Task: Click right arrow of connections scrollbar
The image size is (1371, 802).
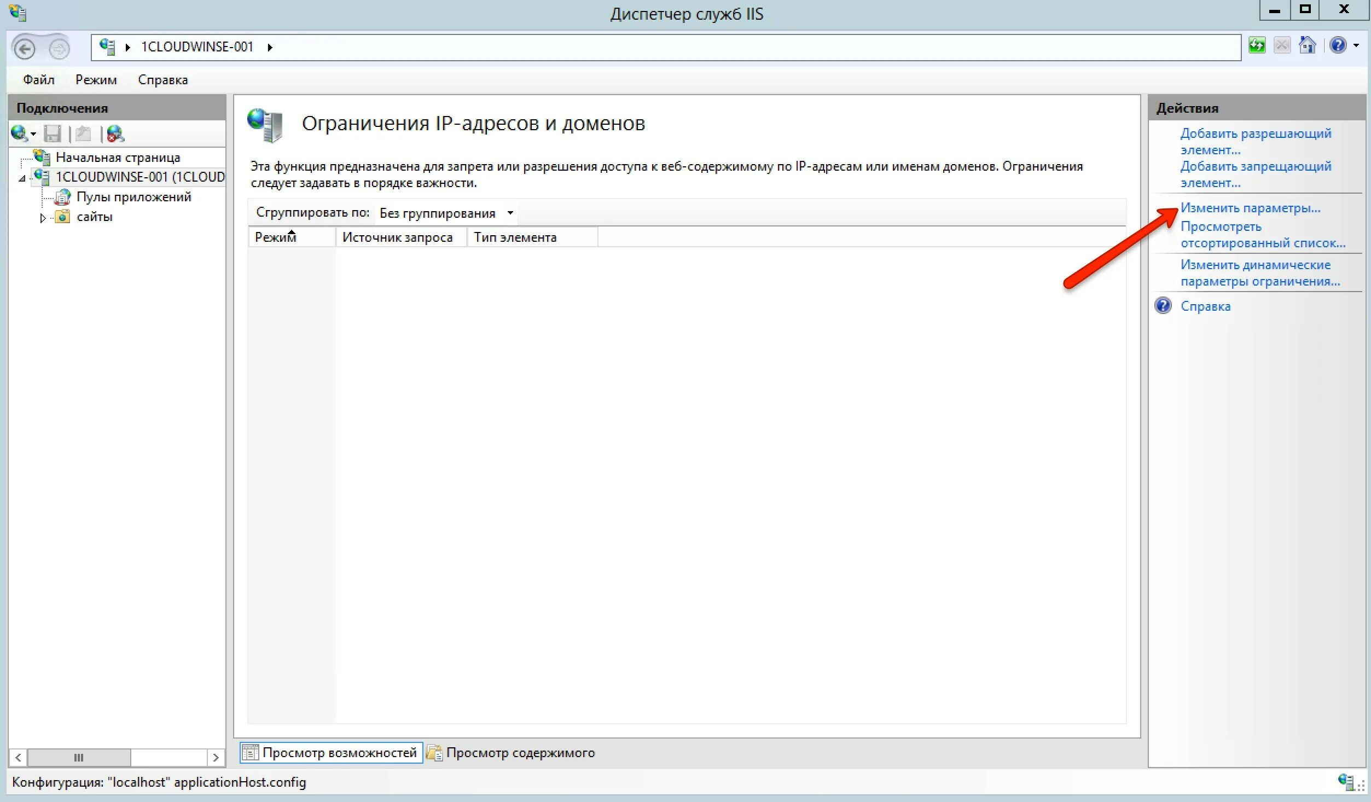Action: pos(216,758)
